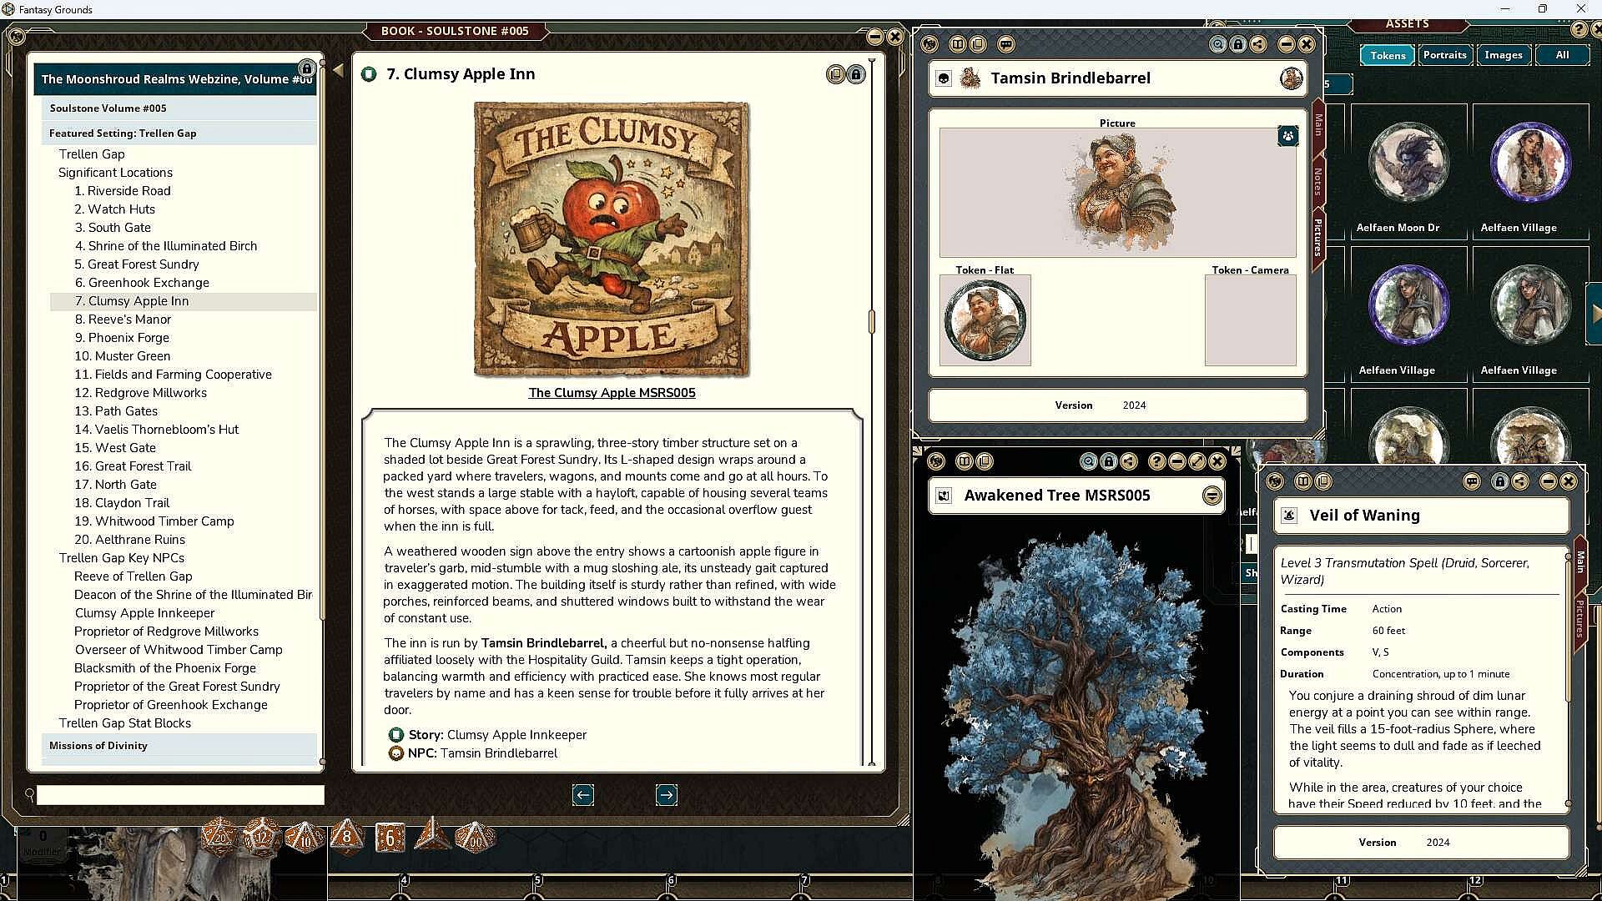This screenshot has height=901, width=1602.
Task: Open Pictures side tab in Tamsin window
Action: click(x=1318, y=237)
